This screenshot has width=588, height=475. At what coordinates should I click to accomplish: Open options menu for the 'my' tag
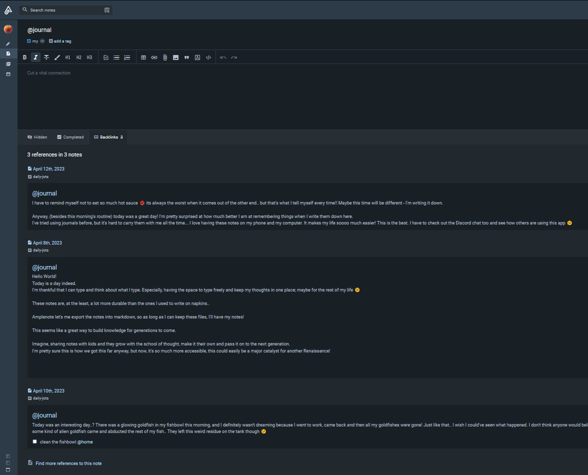pos(42,41)
